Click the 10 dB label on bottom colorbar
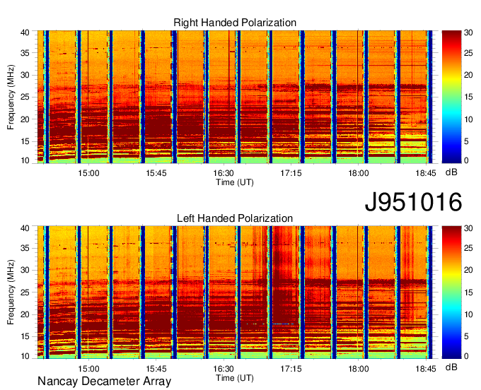This screenshot has height=390, width=481. [x=468, y=314]
